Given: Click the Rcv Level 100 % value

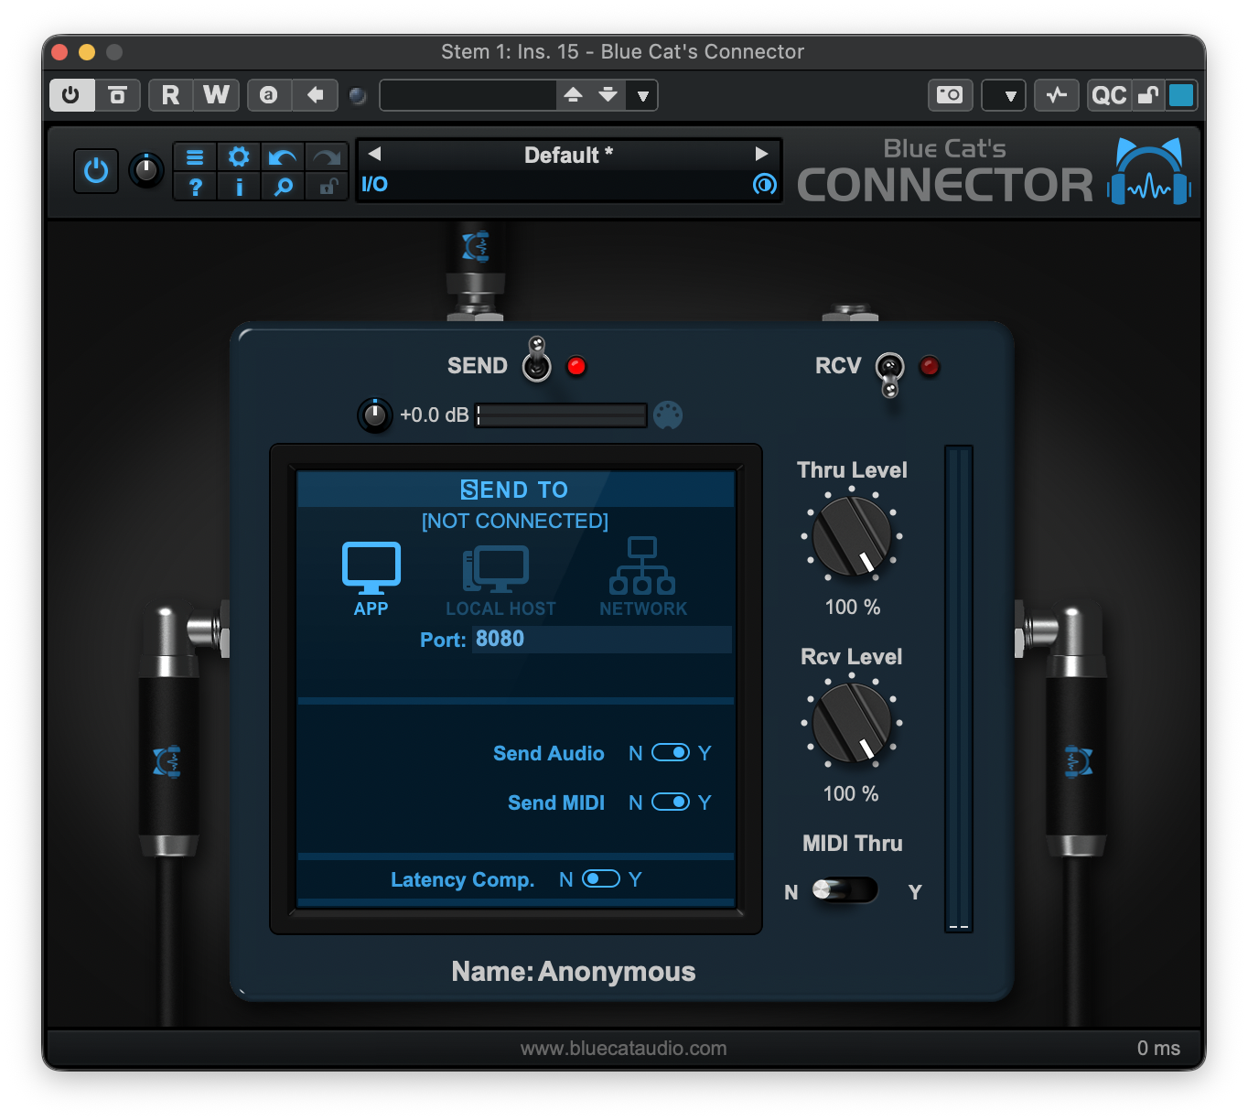Looking at the screenshot, I should 852,794.
